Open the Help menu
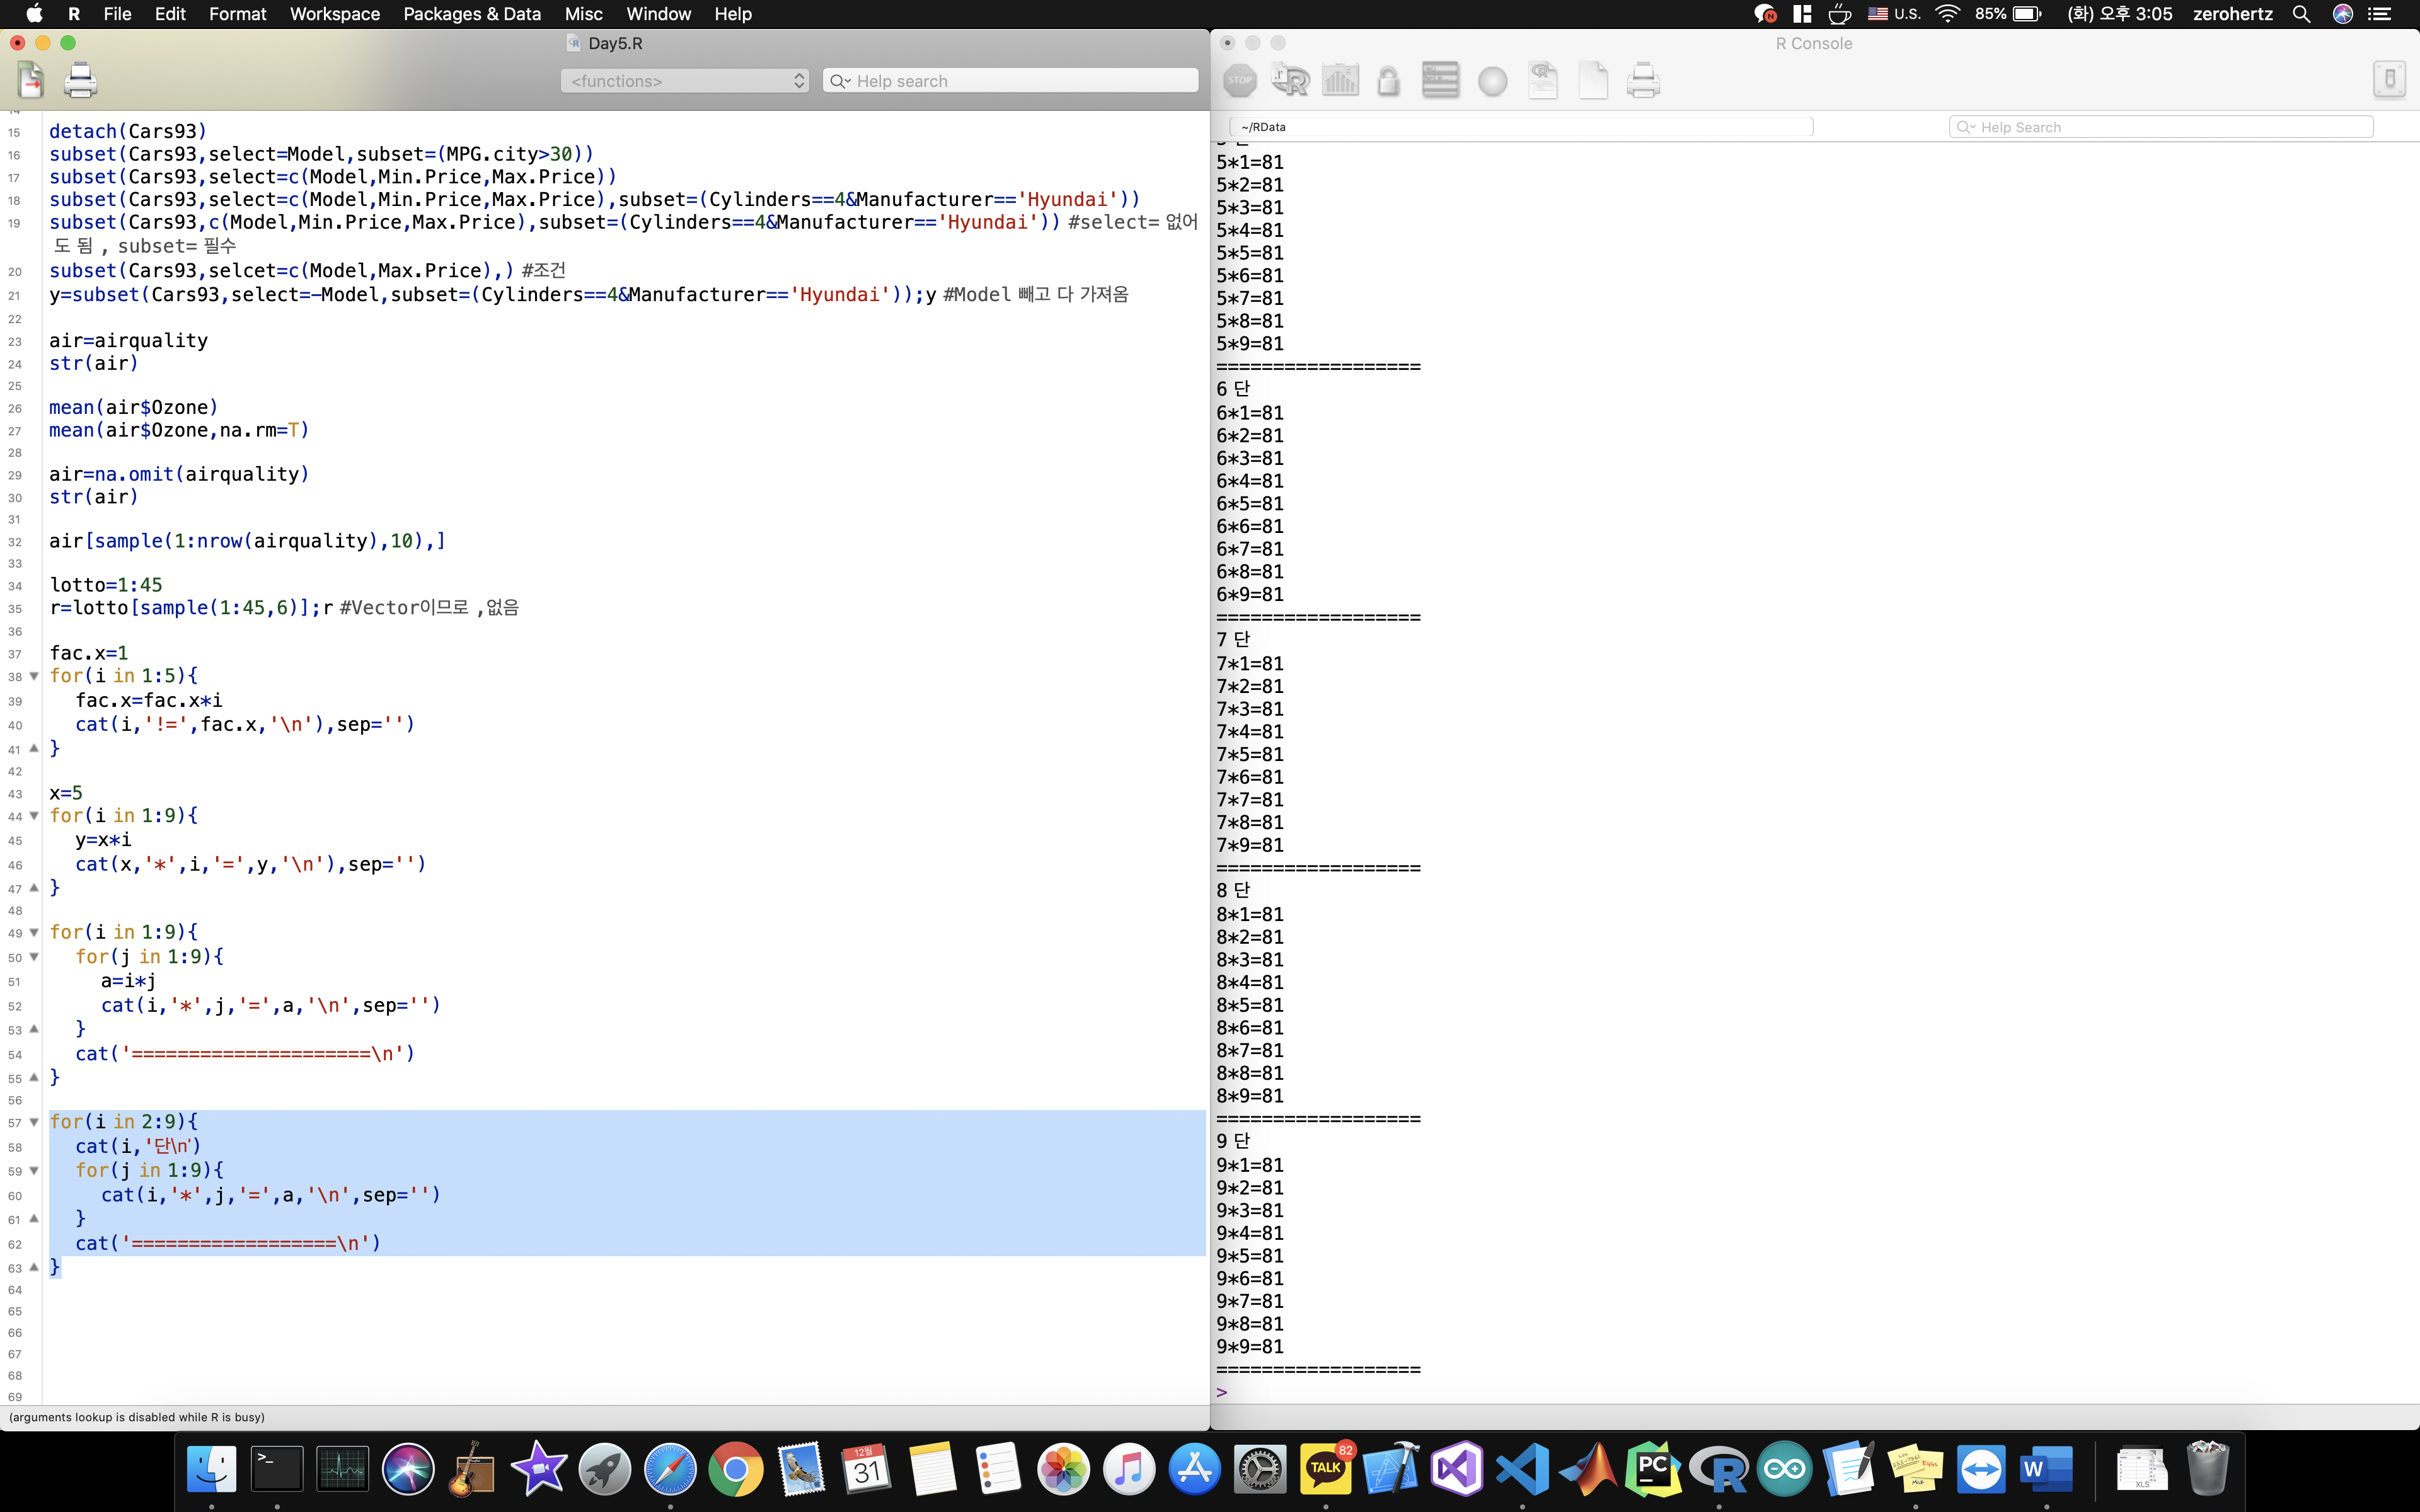2420x1512 pixels. click(x=733, y=14)
